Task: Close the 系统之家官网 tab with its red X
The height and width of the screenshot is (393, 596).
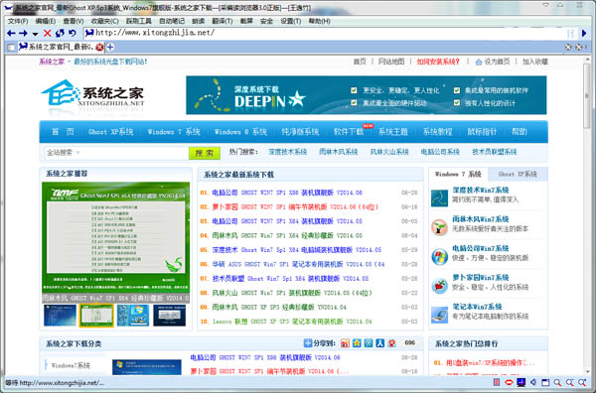Action: pos(99,47)
